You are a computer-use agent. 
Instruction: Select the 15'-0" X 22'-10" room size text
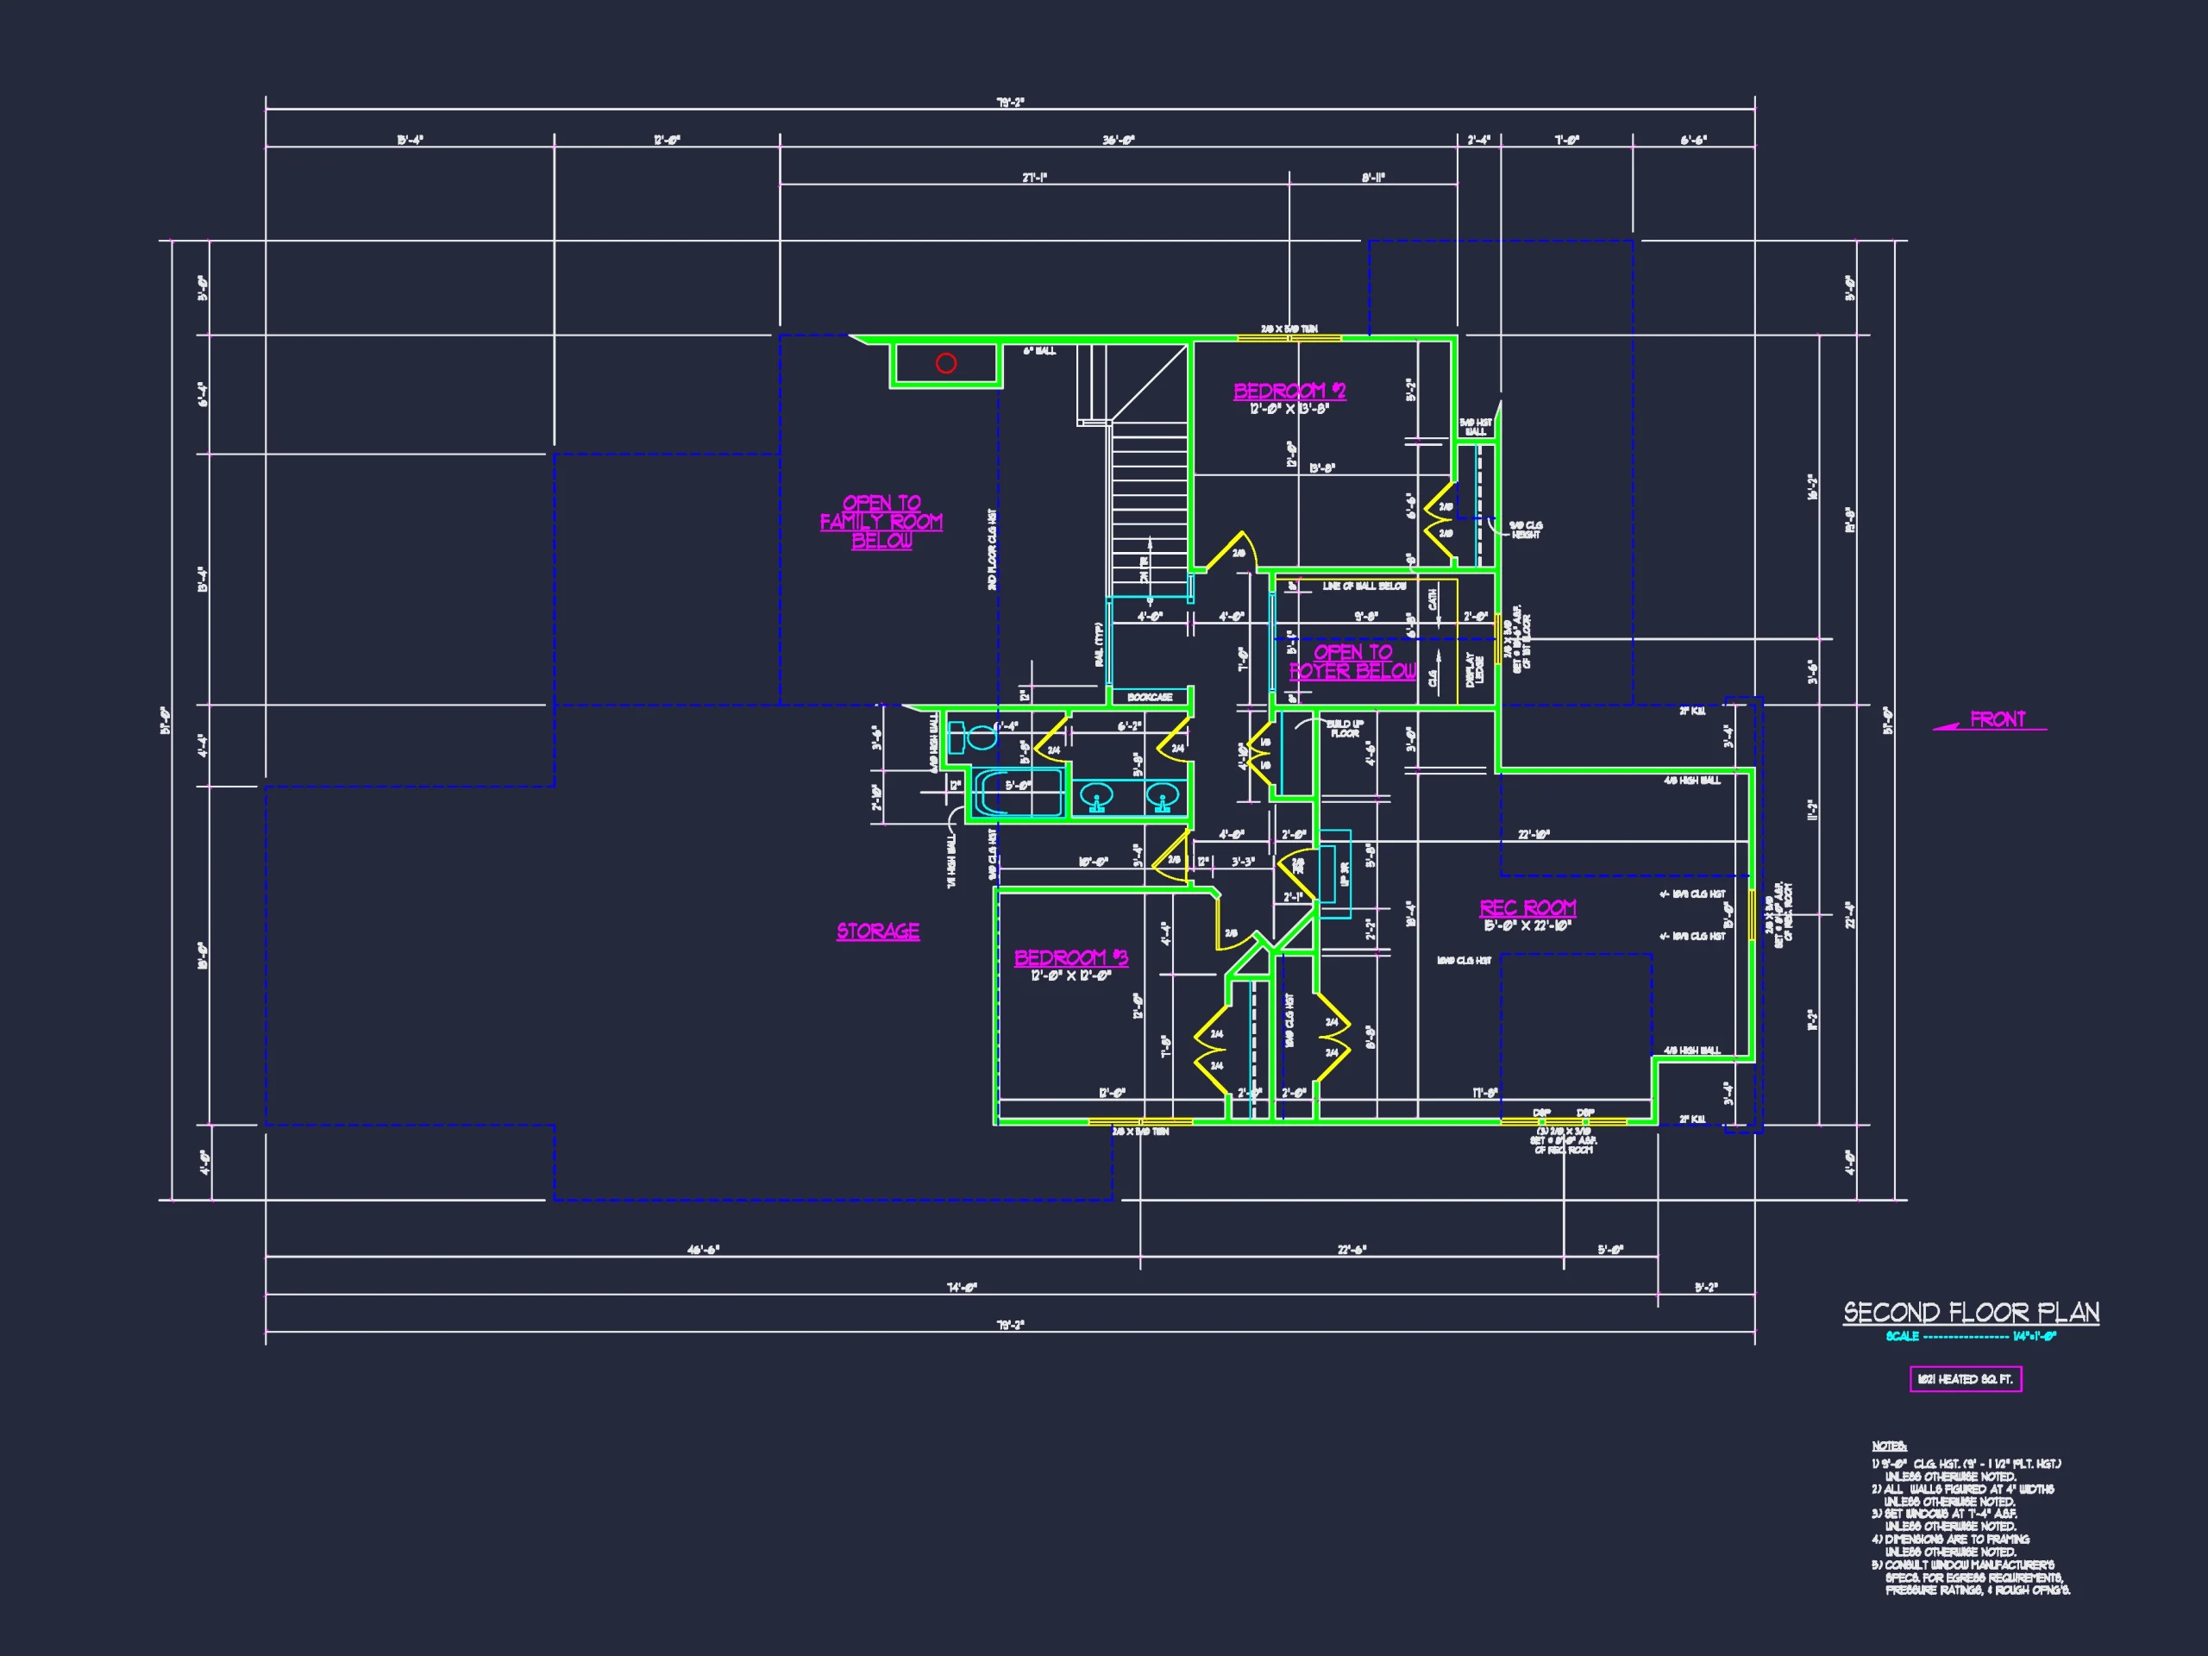(x=1527, y=925)
